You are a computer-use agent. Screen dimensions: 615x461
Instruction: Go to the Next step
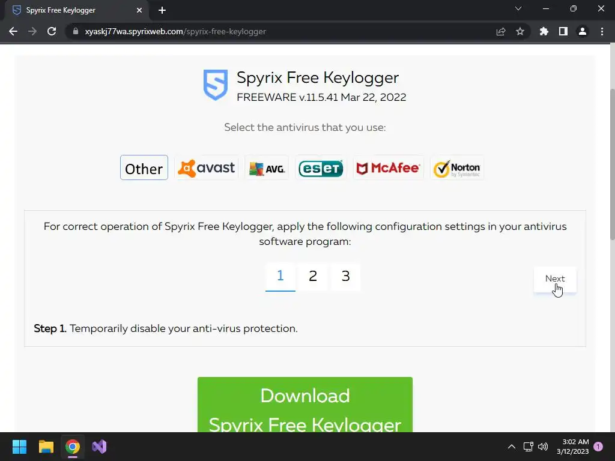555,279
